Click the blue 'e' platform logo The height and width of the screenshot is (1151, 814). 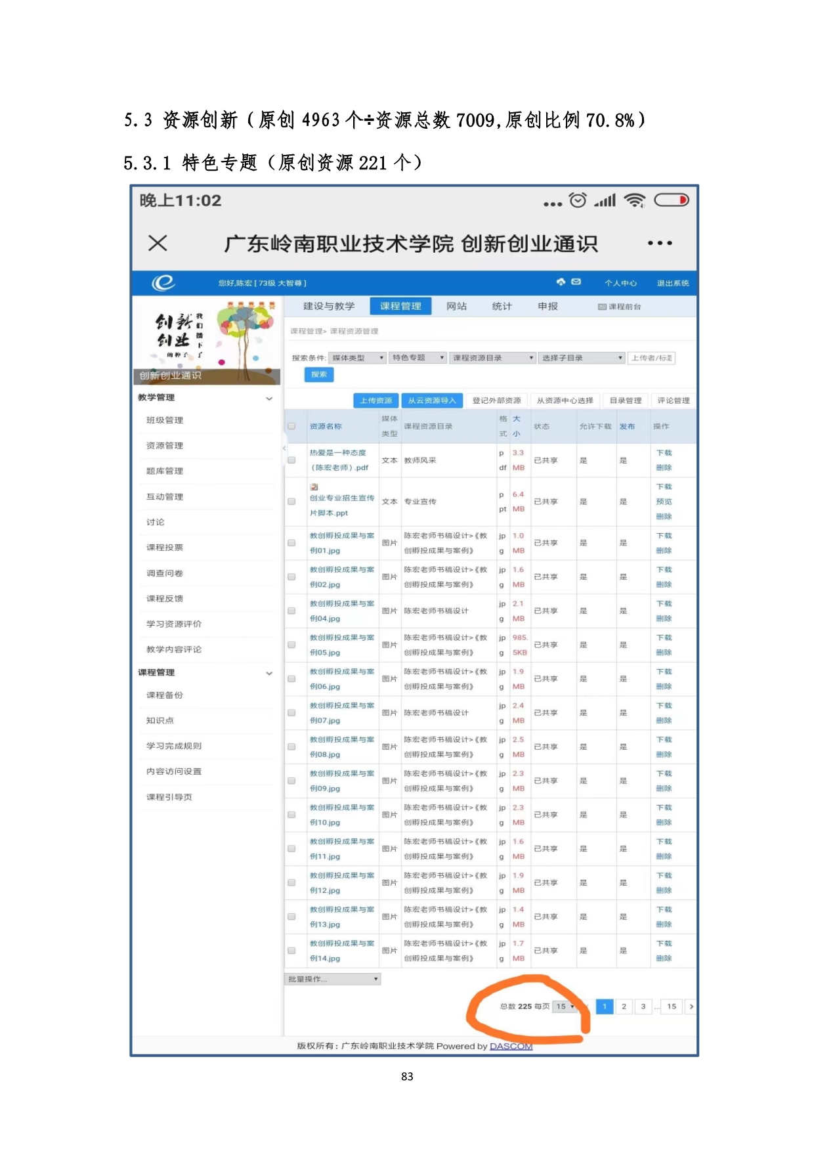click(x=163, y=282)
